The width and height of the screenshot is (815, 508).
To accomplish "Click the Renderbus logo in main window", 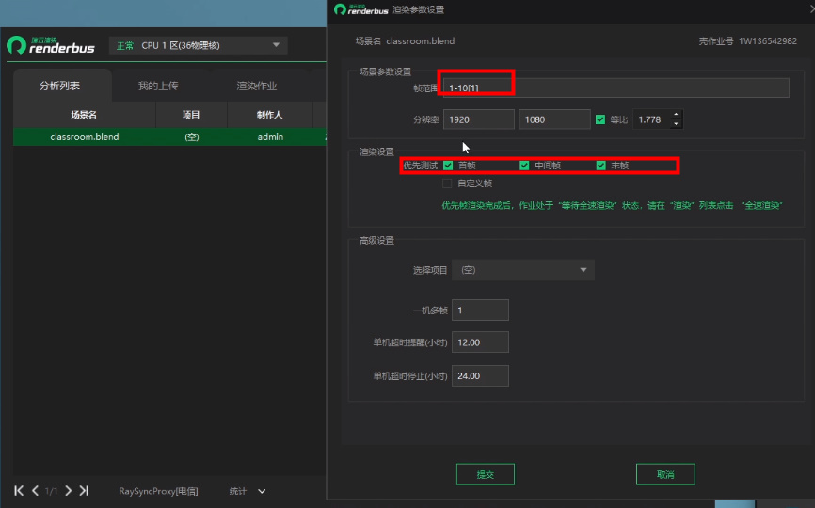I will [x=51, y=45].
